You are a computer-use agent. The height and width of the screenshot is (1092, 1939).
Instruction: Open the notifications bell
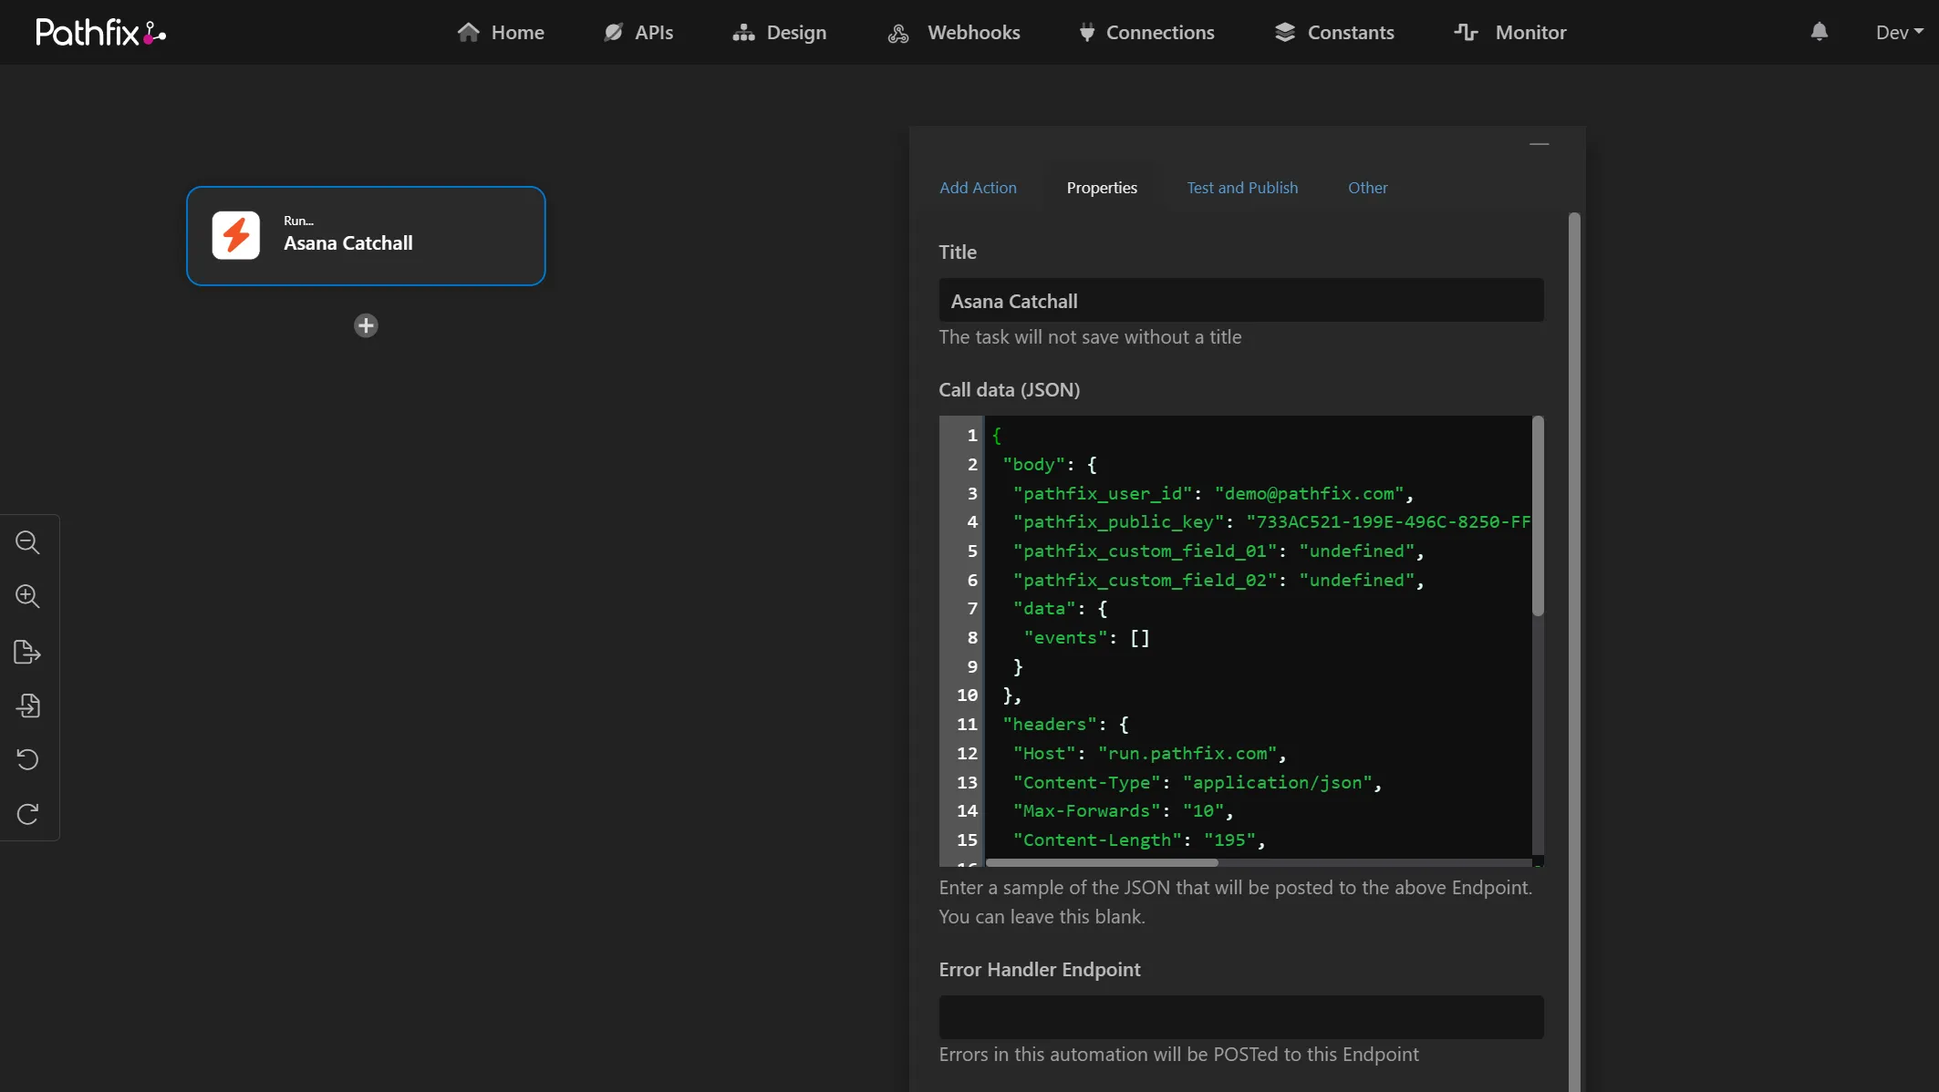coord(1820,32)
